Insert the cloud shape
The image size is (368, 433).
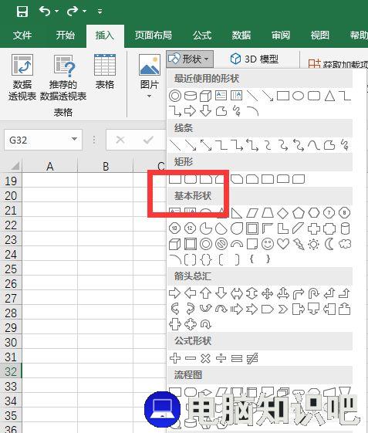point(345,244)
